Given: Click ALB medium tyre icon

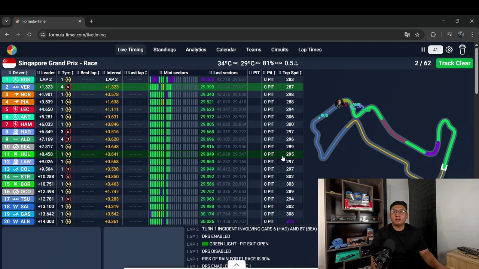Looking at the screenshot, I should tap(68, 222).
